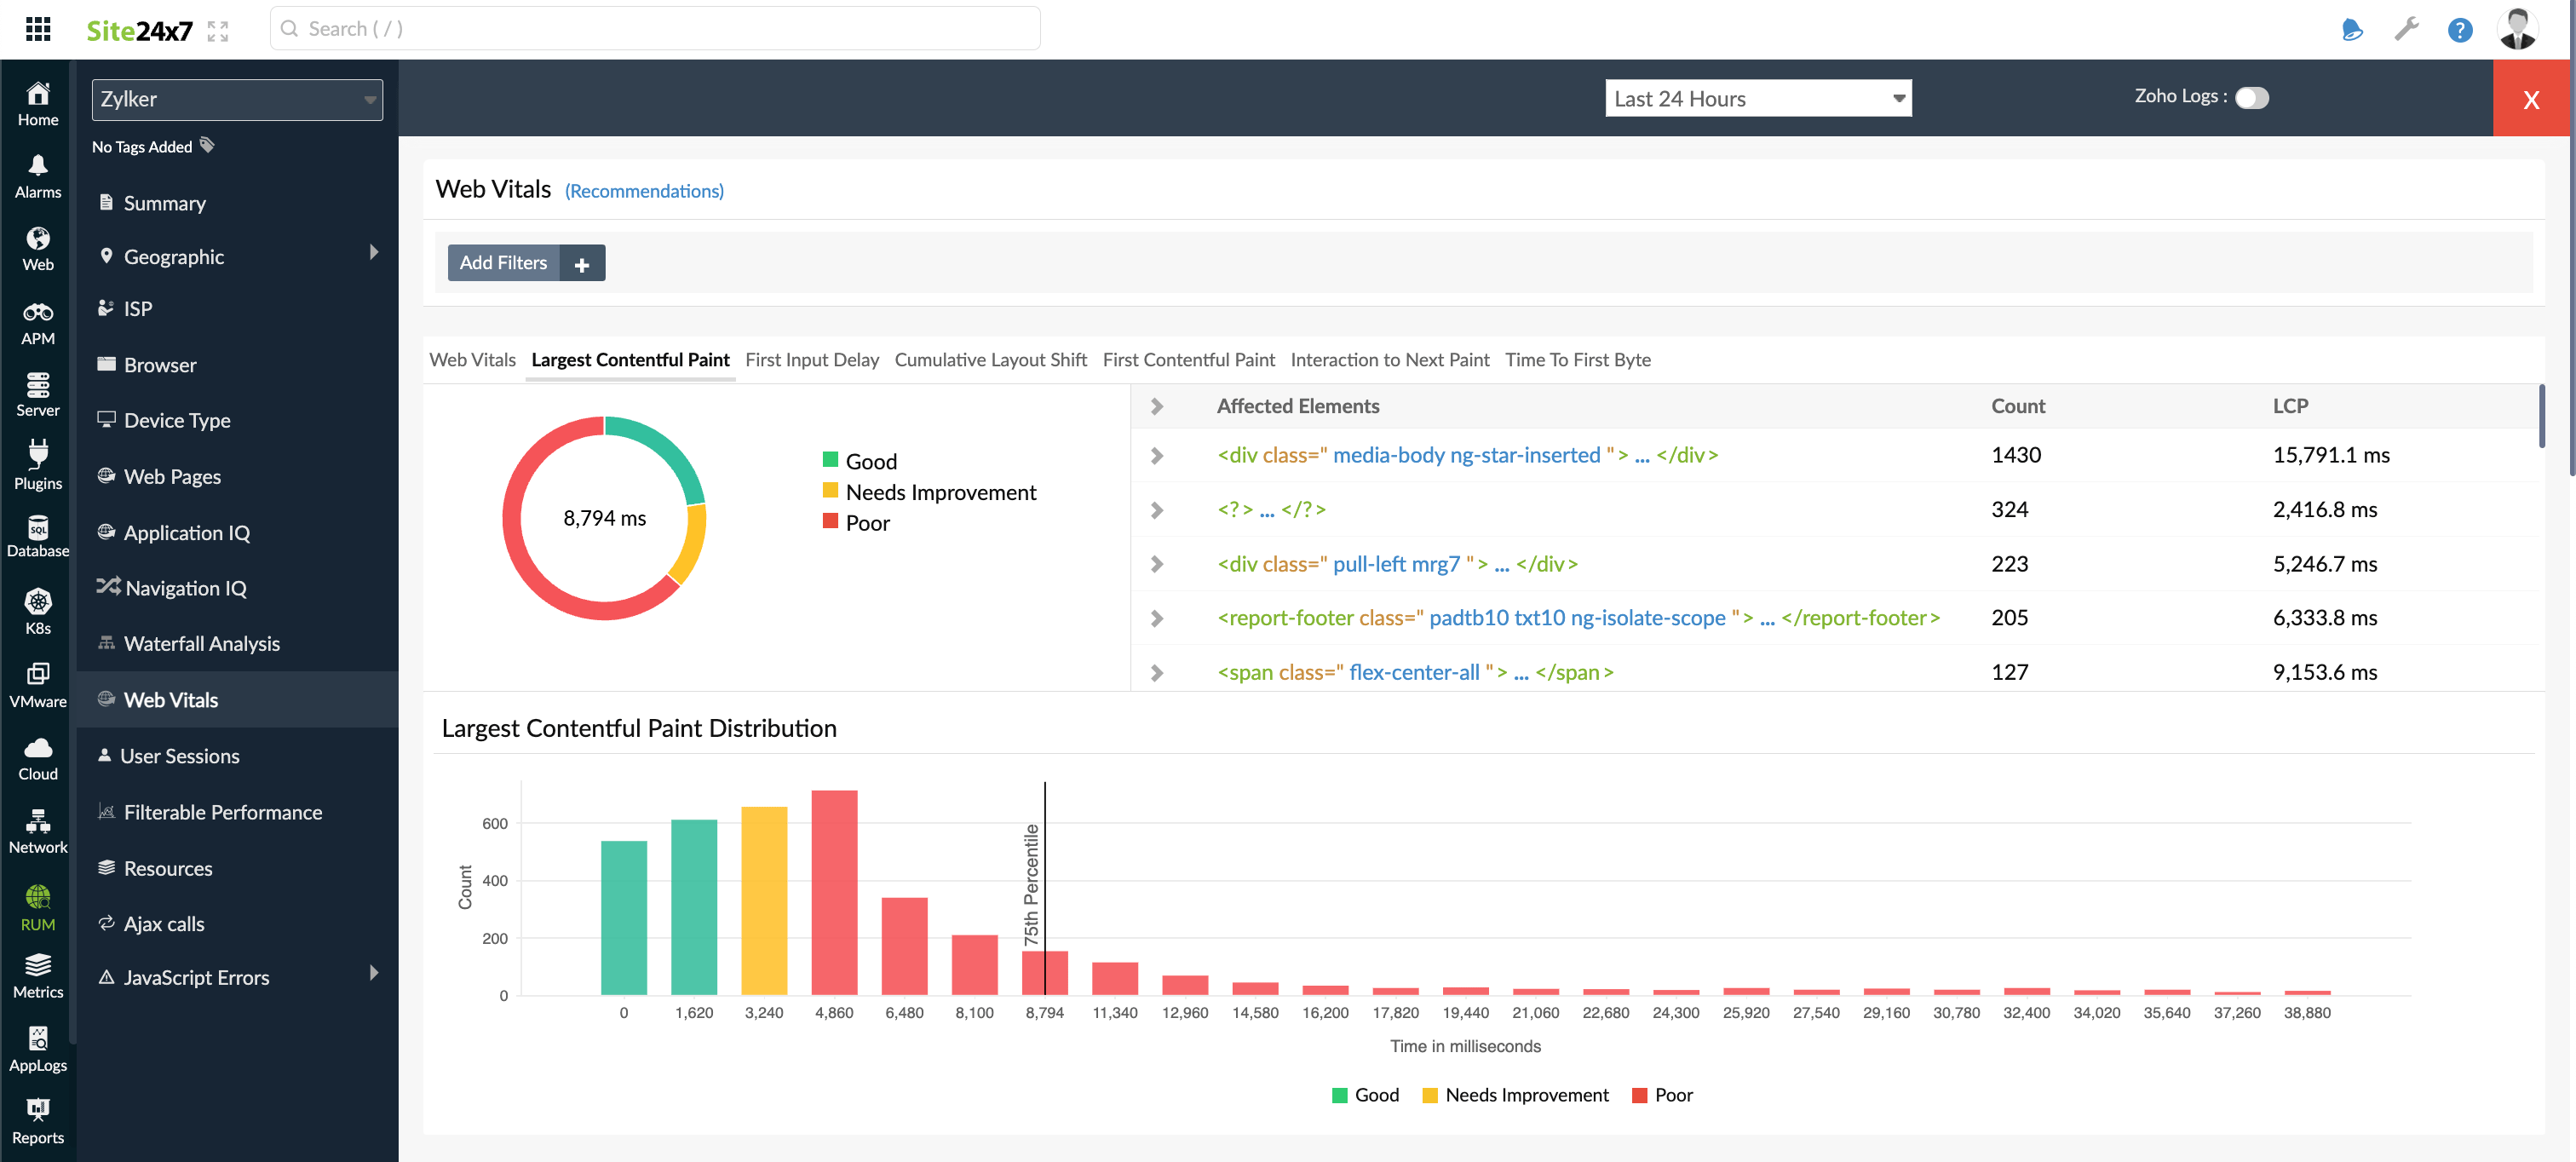This screenshot has height=1162, width=2576.
Task: Open the Plugins plug icon
Action: tap(38, 465)
